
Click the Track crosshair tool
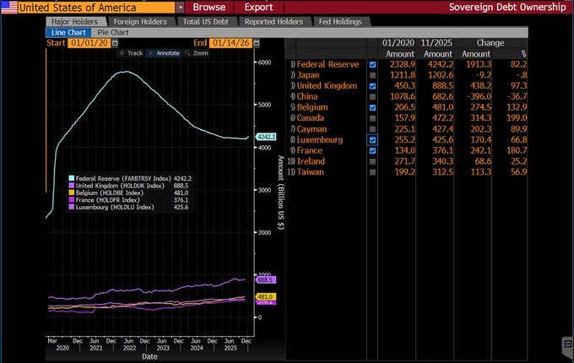coord(132,52)
